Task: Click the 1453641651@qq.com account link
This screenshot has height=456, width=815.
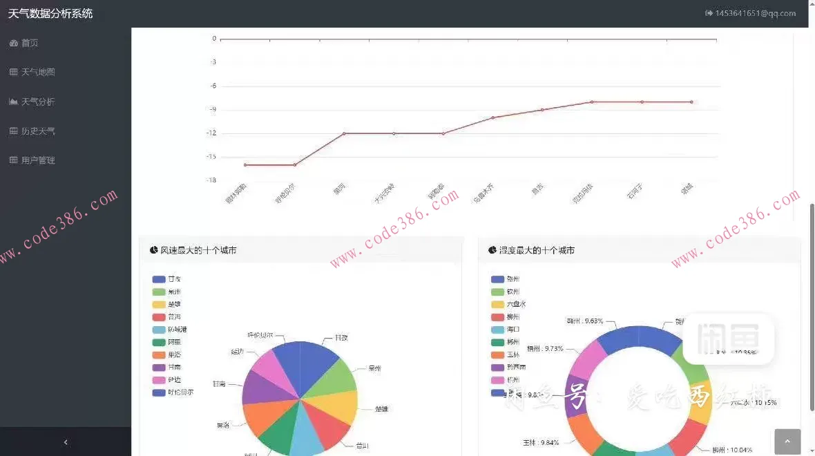Action: coord(755,13)
